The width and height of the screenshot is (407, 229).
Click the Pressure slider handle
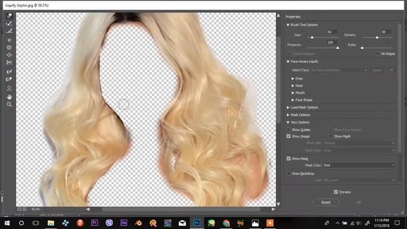338,48
